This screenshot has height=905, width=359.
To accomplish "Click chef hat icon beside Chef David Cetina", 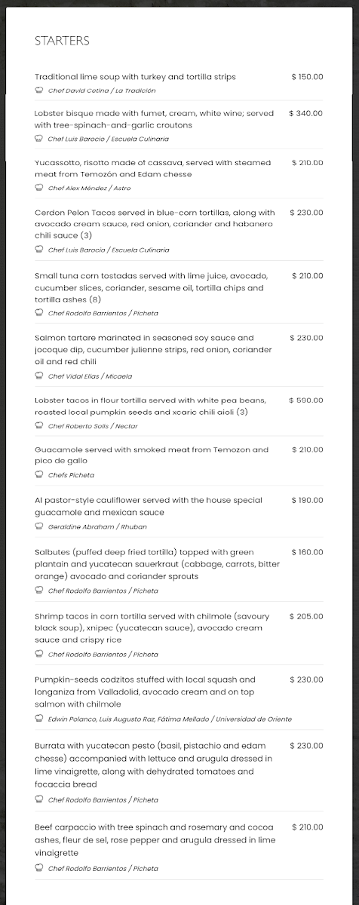I will pyautogui.click(x=39, y=90).
